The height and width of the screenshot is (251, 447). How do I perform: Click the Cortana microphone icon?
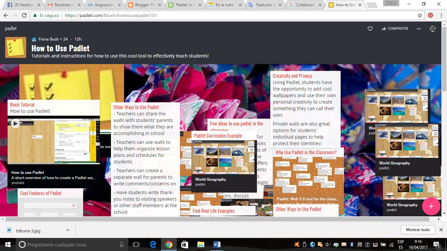(122, 244)
